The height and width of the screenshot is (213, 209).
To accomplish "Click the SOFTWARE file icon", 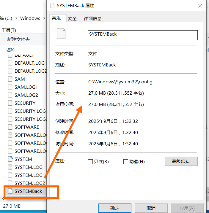I will point(10,127).
